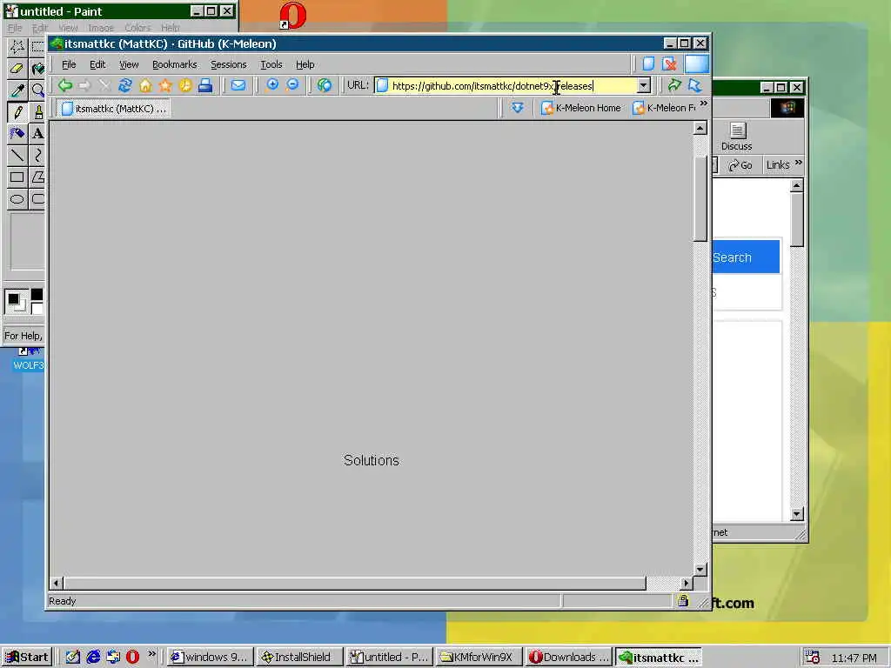
Task: Switch to Downloads Opera taskbar button
Action: 568,658
